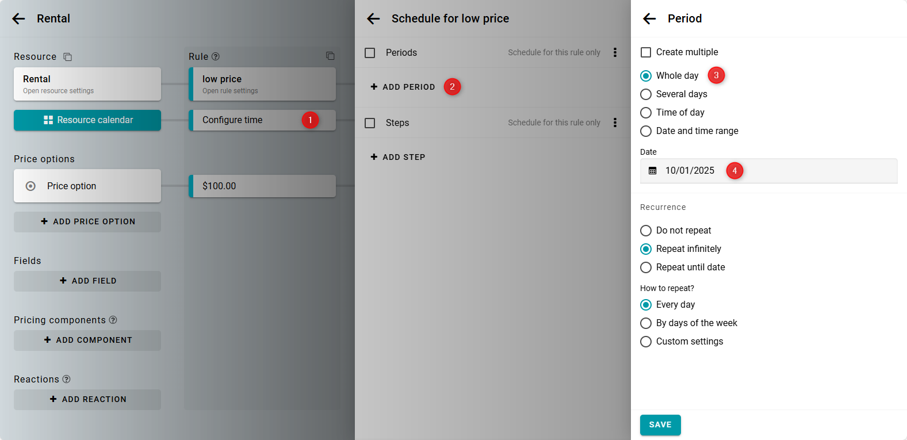Click help icon next to Reactions
This screenshot has width=907, height=440.
point(67,379)
